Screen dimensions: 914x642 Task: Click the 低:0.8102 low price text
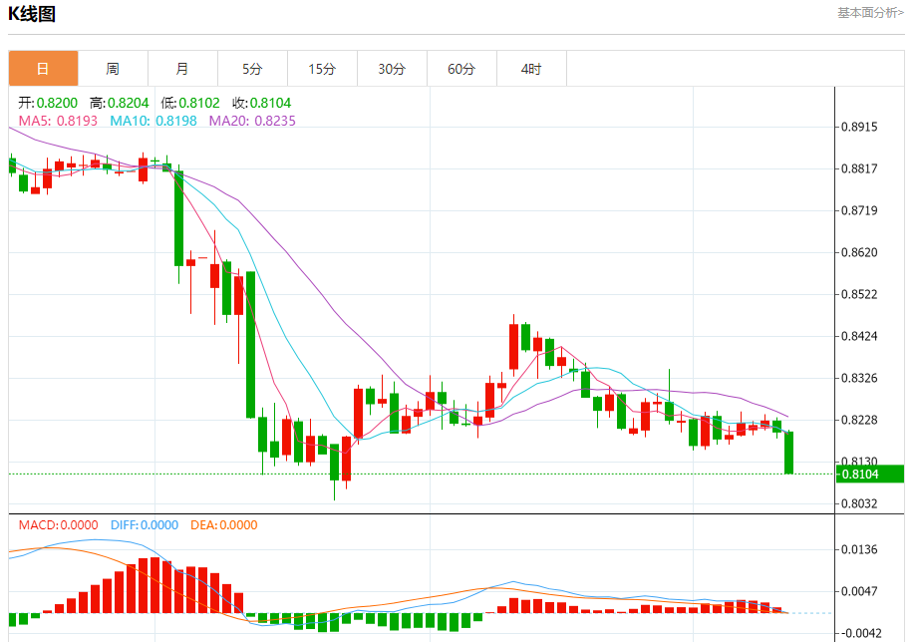click(190, 104)
